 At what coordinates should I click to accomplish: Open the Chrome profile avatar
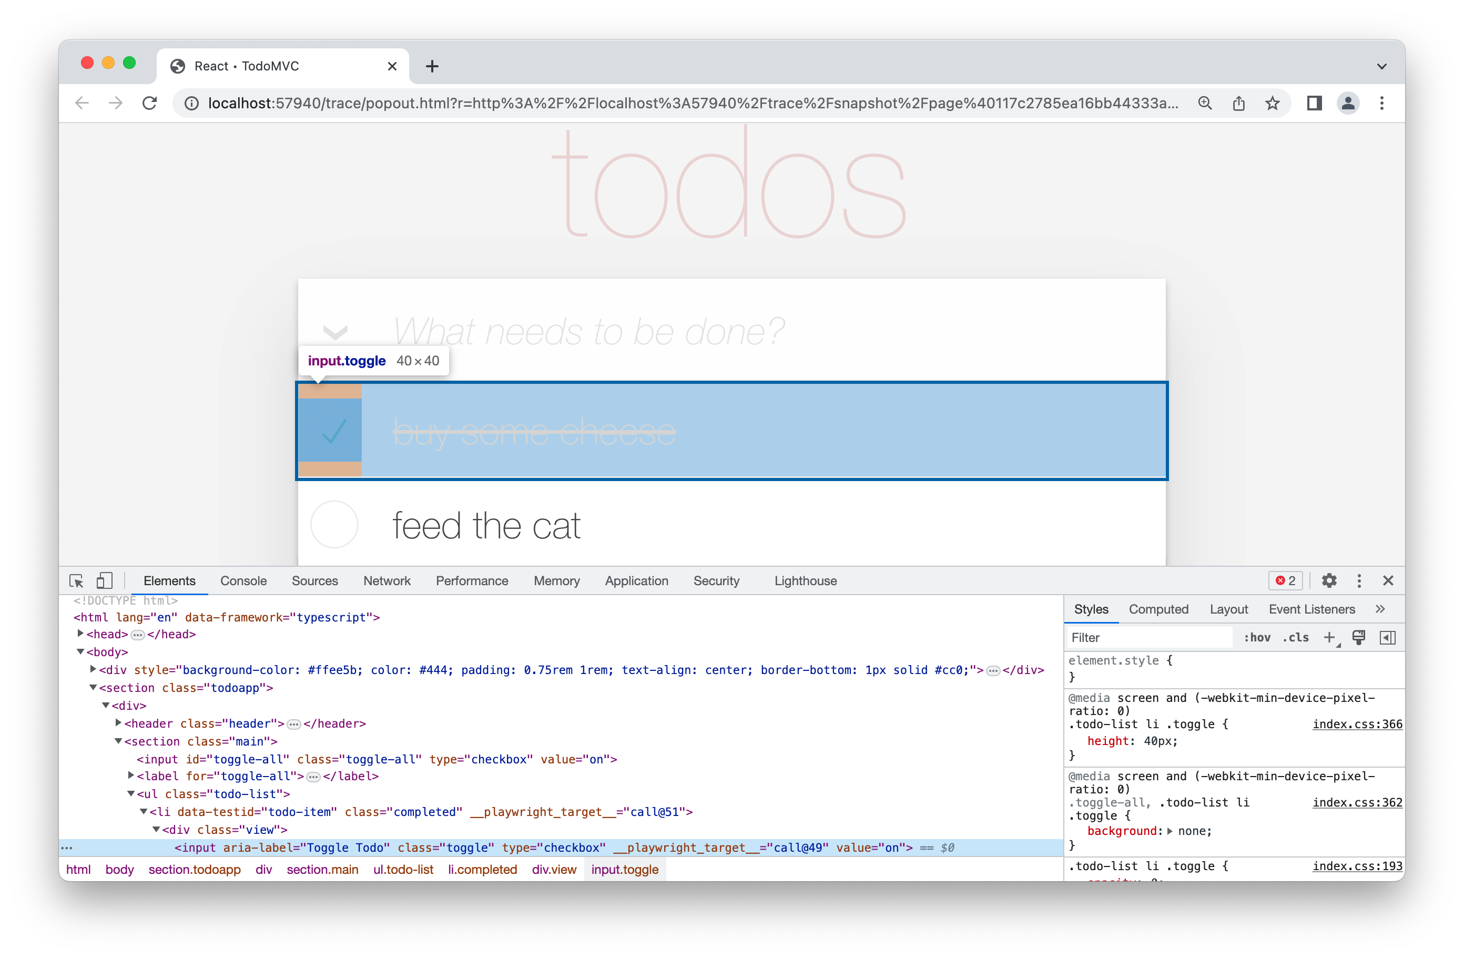click(x=1347, y=104)
